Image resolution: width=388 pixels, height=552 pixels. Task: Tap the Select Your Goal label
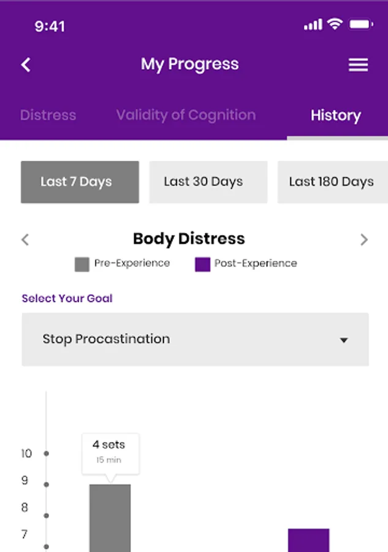67,299
